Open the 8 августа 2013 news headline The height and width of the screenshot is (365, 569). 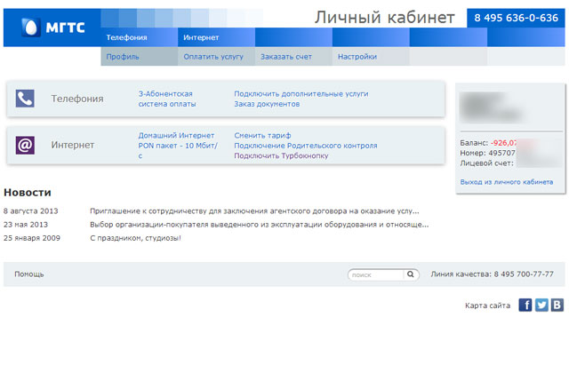click(254, 211)
